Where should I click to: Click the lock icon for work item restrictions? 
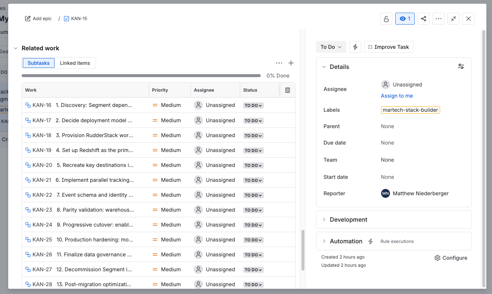click(x=386, y=19)
